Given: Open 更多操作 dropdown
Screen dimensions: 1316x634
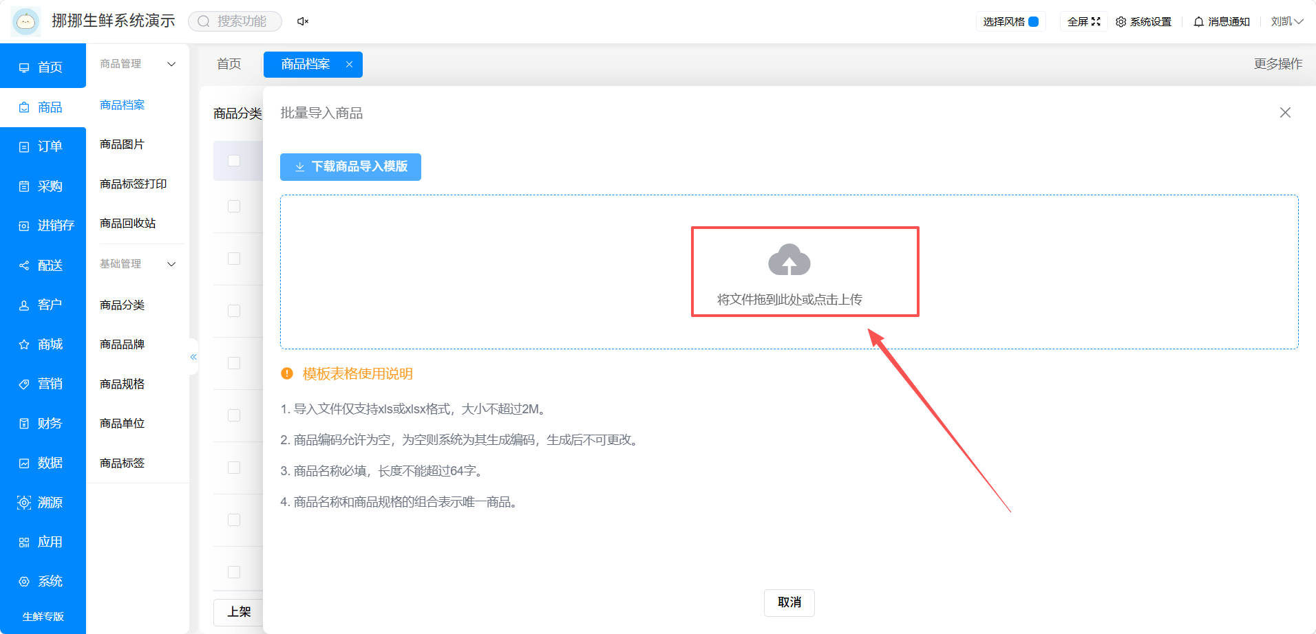Looking at the screenshot, I should 1278,64.
